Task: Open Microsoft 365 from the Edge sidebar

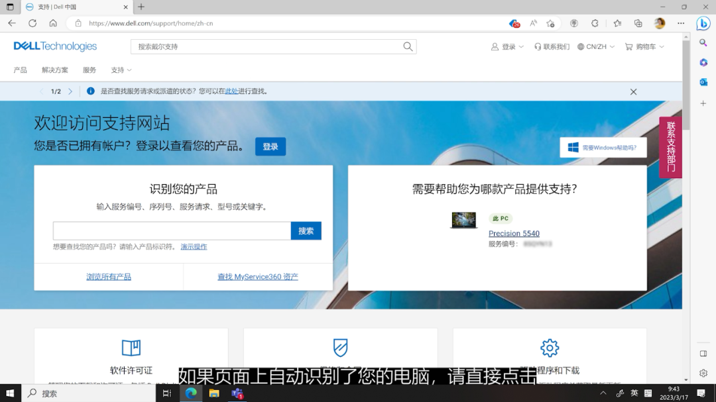Action: pyautogui.click(x=703, y=62)
